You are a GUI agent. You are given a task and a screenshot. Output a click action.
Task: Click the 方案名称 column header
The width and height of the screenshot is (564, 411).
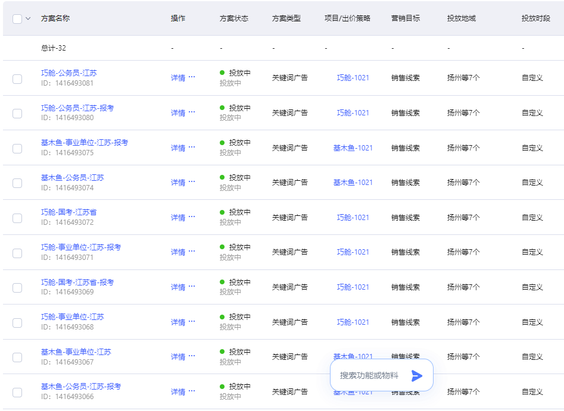pyautogui.click(x=55, y=18)
